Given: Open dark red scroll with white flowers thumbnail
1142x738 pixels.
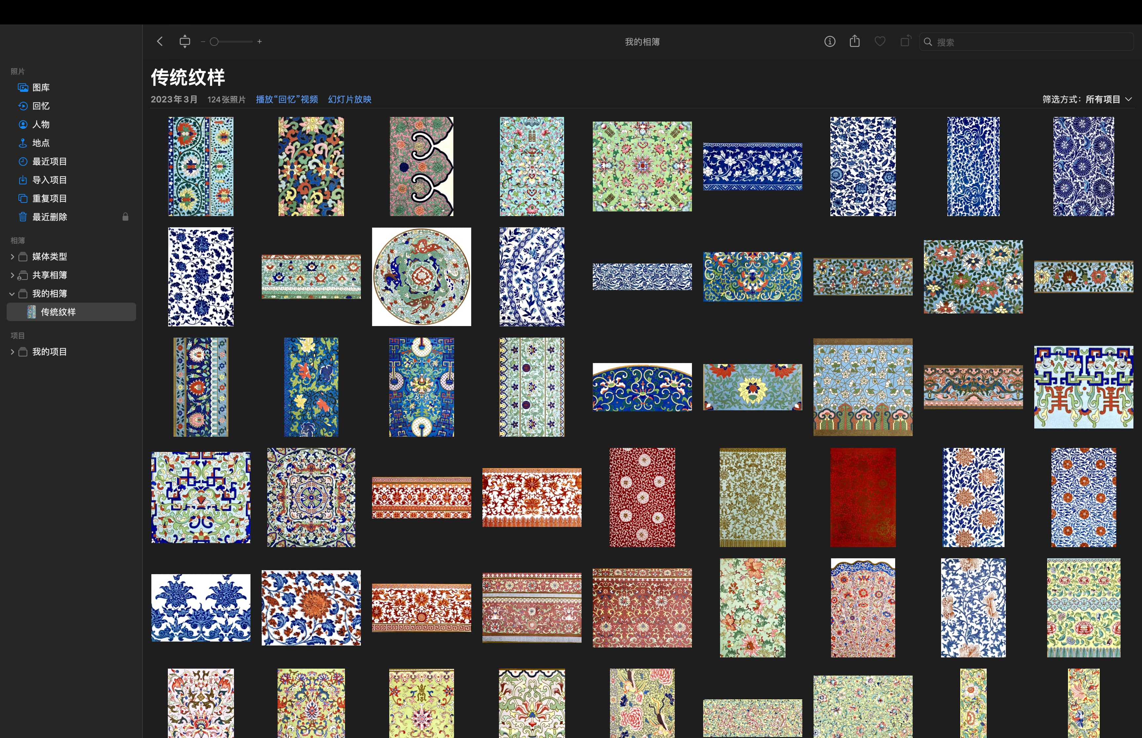Looking at the screenshot, I should pyautogui.click(x=642, y=498).
